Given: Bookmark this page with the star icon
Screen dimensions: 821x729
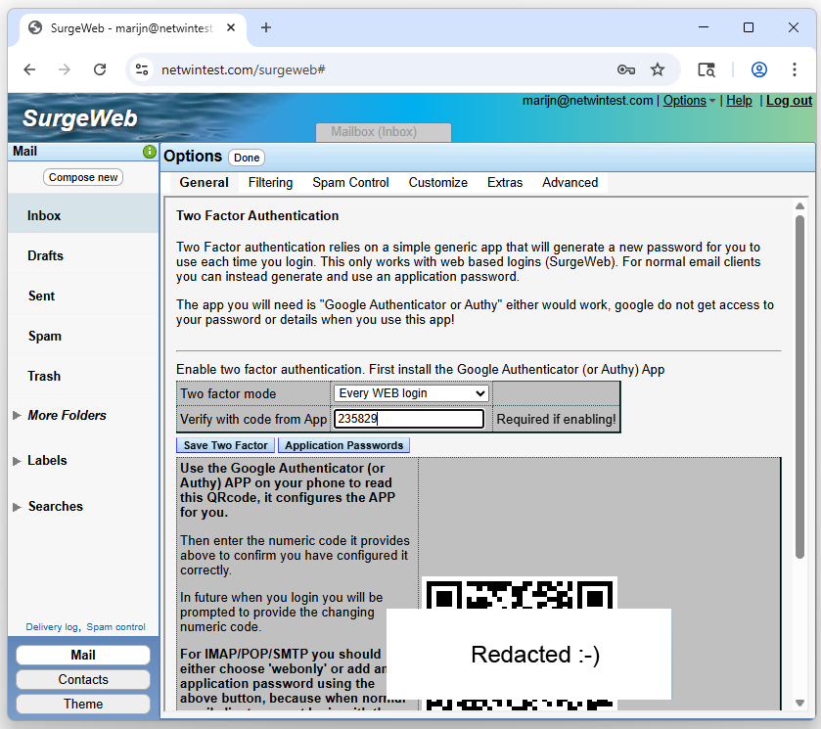Looking at the screenshot, I should click(x=658, y=69).
